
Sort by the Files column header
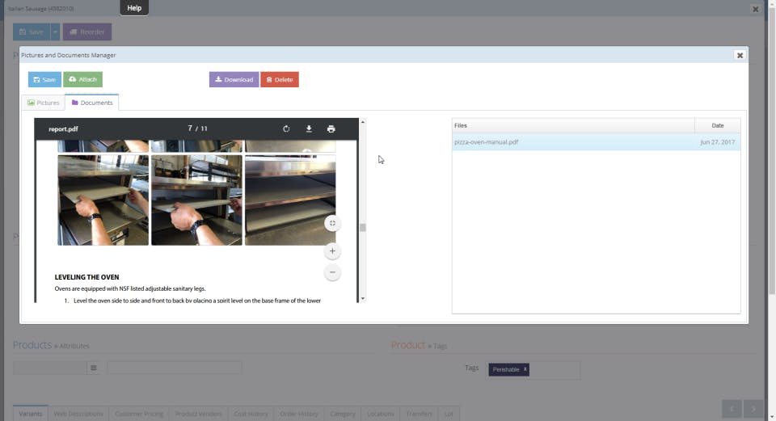pos(573,126)
